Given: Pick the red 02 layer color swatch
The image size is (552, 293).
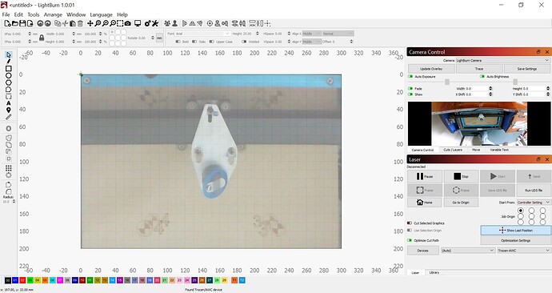Looking at the screenshot, I should click(x=22, y=280).
